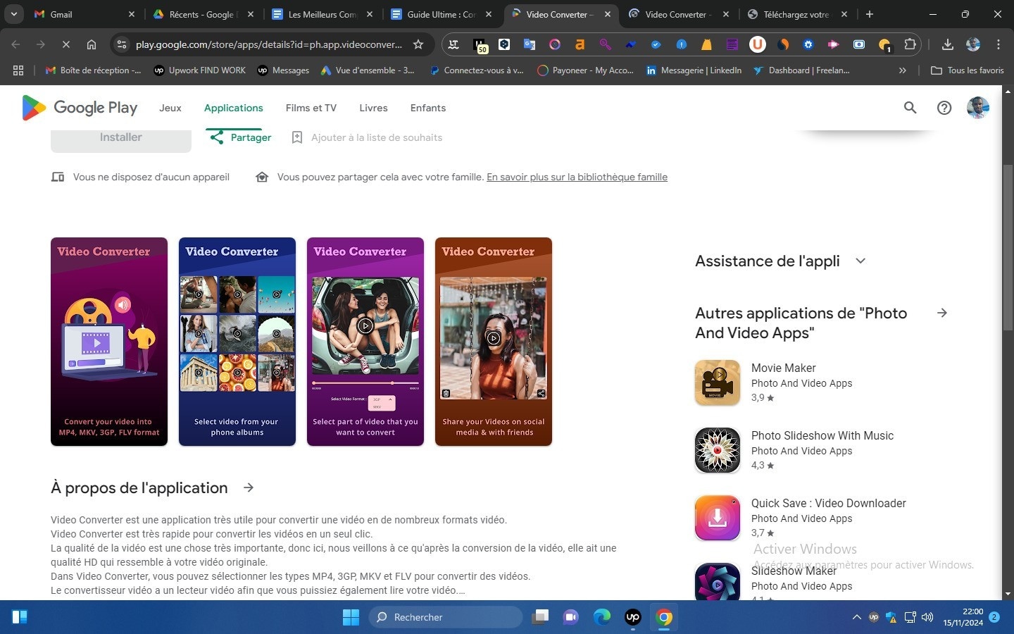Screen dimensions: 1014x634
Task: Click the Photo Slideshow With Music title
Action: coord(822,435)
